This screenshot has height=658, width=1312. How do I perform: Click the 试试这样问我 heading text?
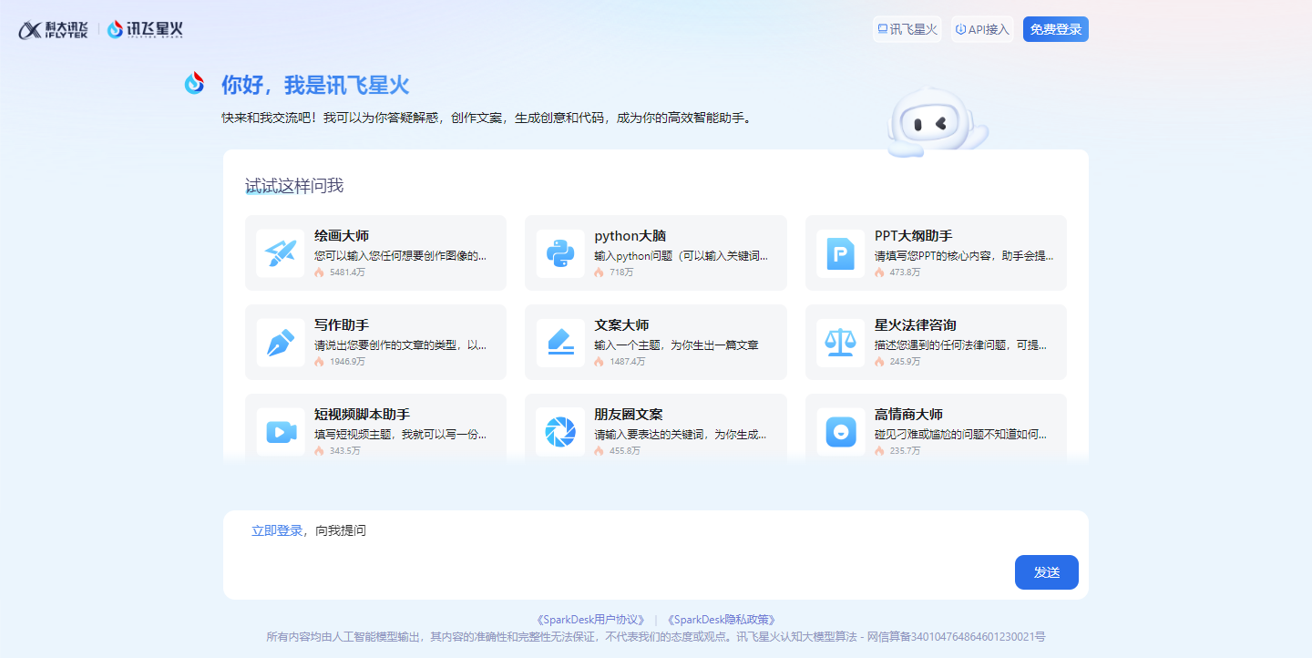(294, 186)
